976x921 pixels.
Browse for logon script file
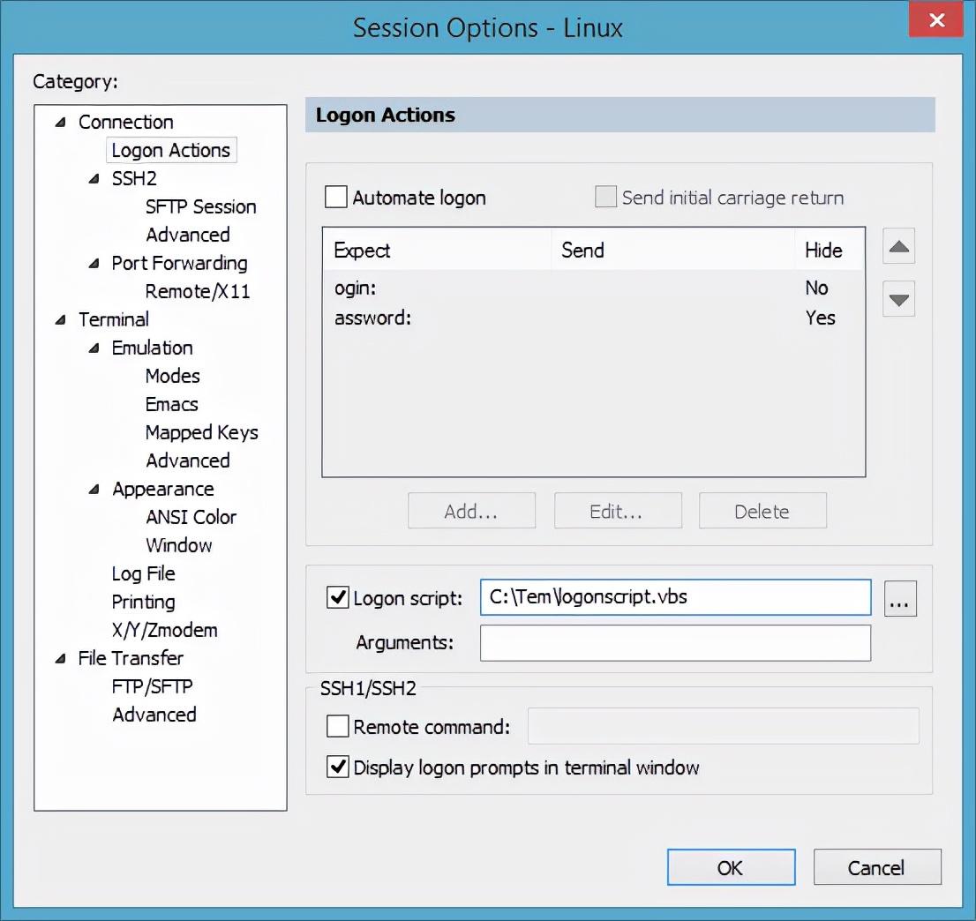[900, 599]
